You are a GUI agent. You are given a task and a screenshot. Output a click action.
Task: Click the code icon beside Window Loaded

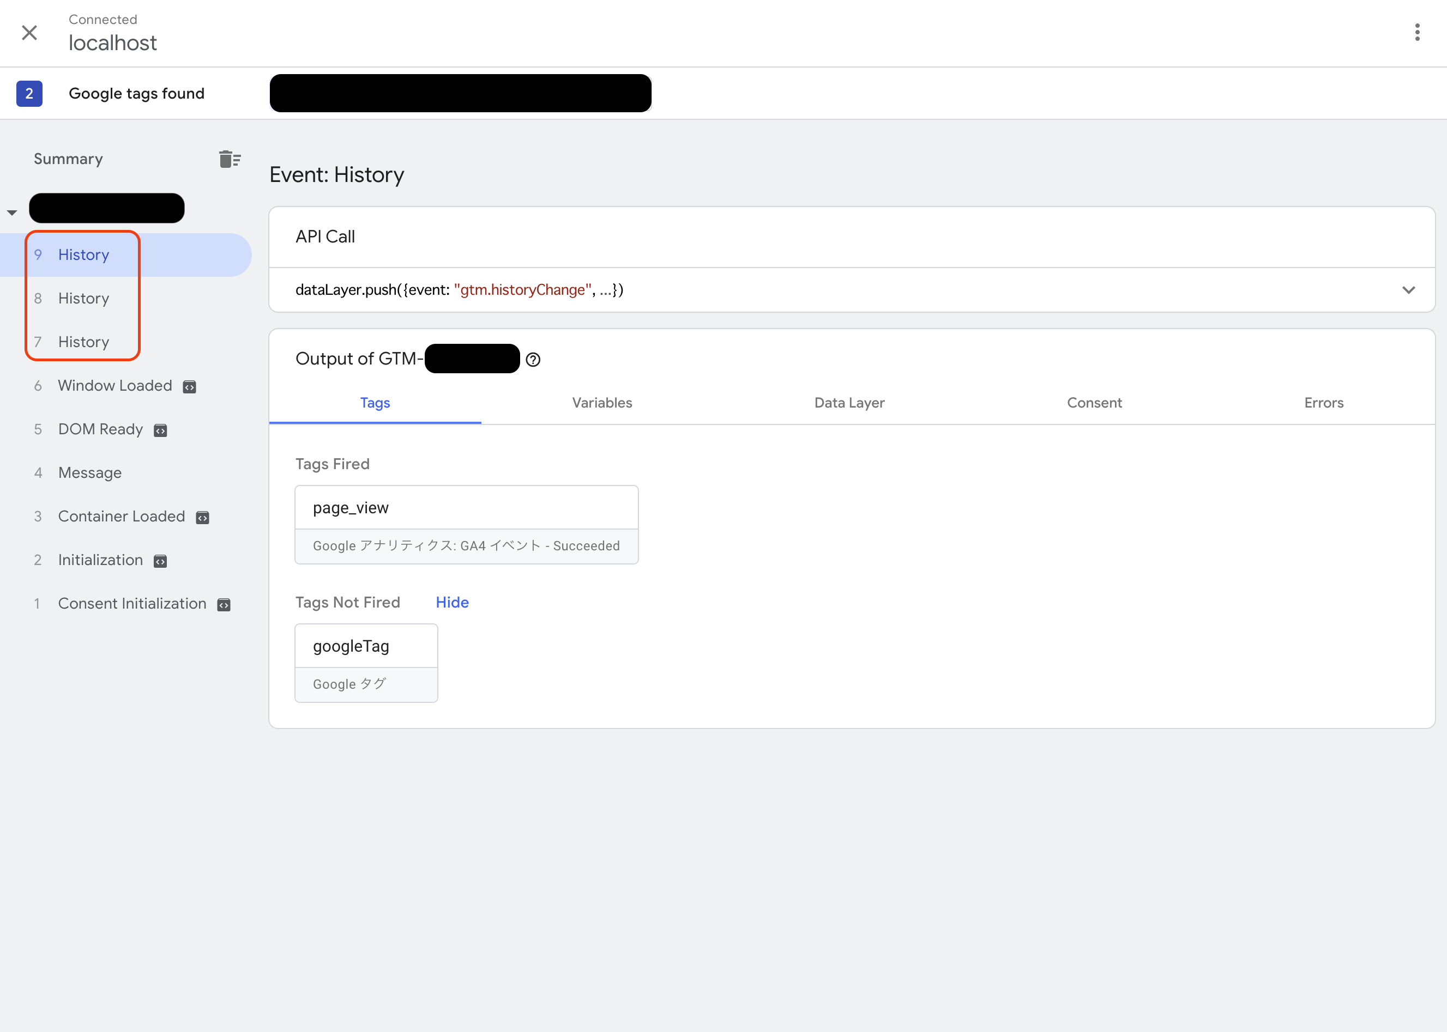(x=189, y=386)
